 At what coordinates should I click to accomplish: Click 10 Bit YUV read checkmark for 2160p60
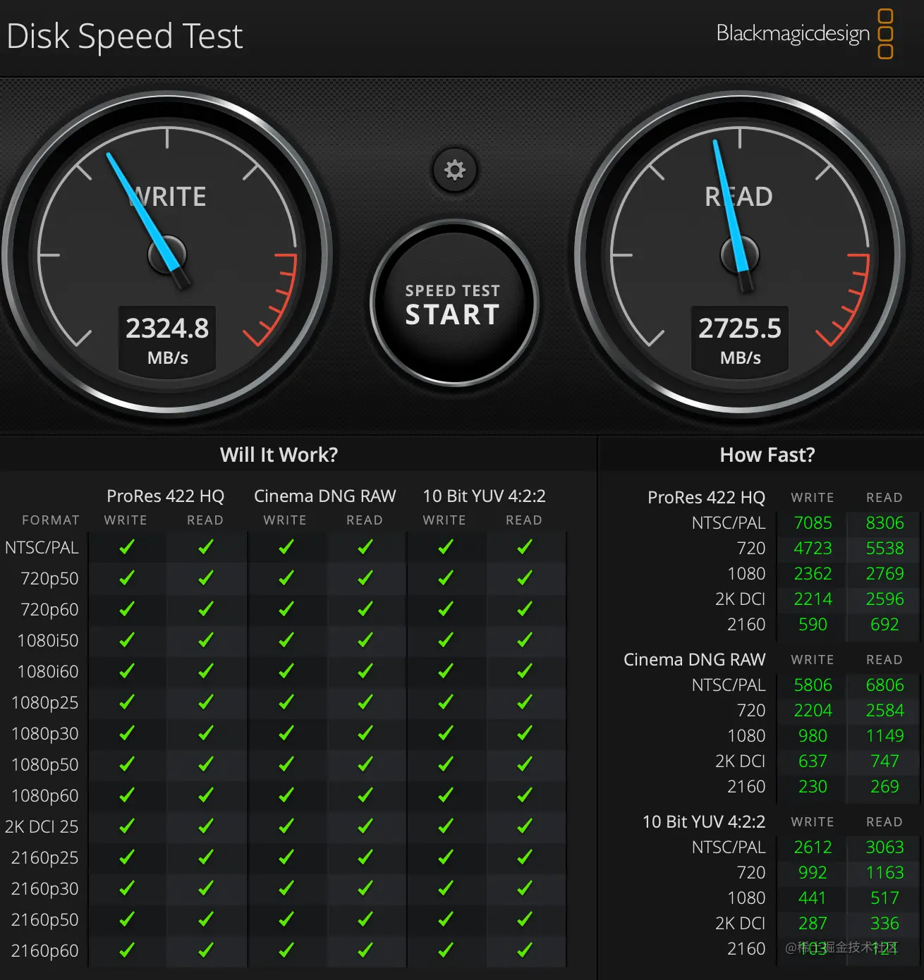(x=525, y=950)
